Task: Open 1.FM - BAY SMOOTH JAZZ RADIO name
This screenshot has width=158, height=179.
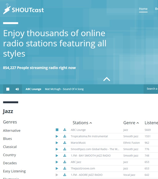Action: click(91, 155)
